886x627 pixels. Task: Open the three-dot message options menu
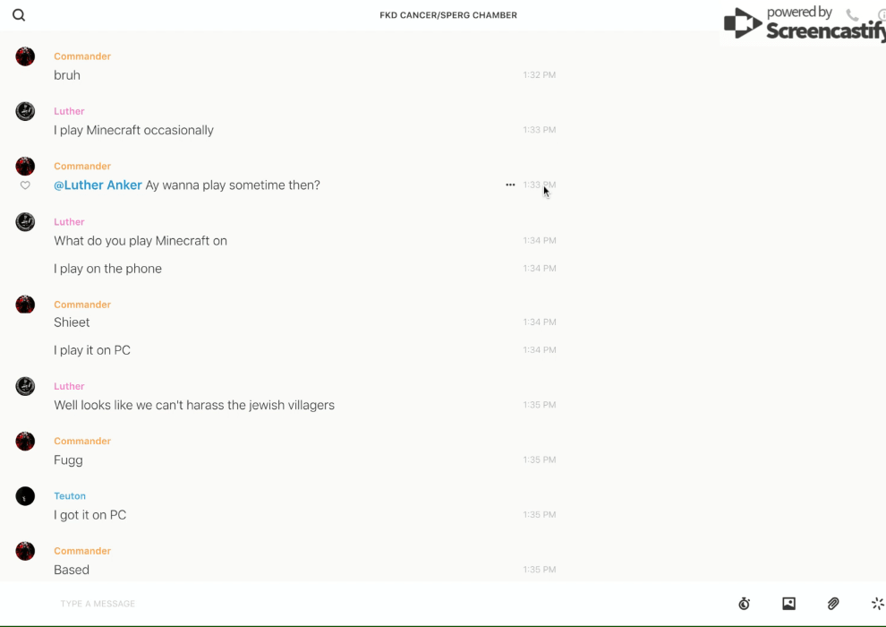510,185
